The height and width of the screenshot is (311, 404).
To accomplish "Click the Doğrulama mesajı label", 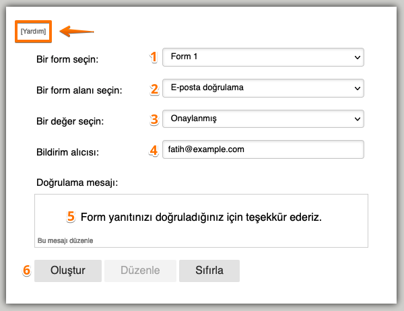I will (75, 182).
